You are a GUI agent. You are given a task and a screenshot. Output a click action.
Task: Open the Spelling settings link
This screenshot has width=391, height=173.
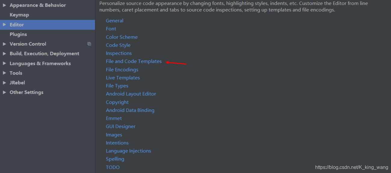[115, 159]
